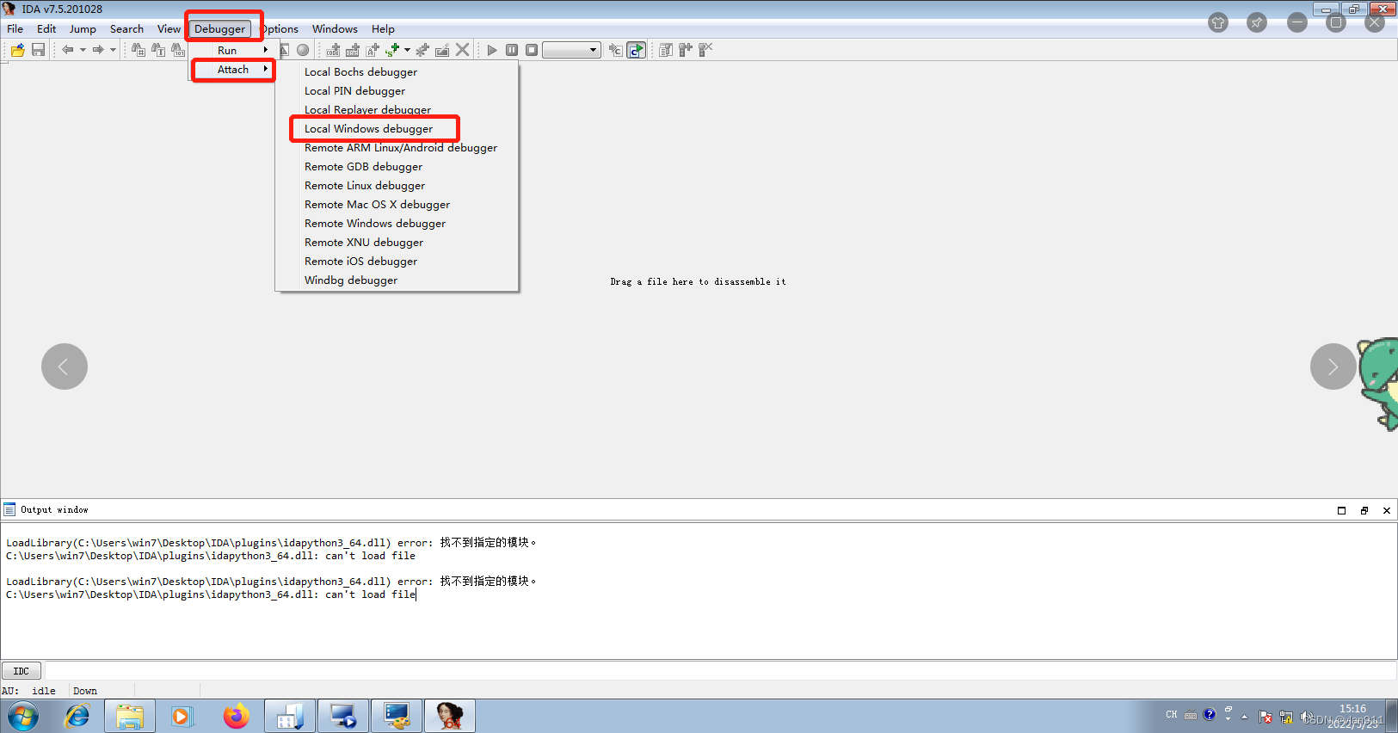Pause process with the pause icon

click(x=512, y=50)
